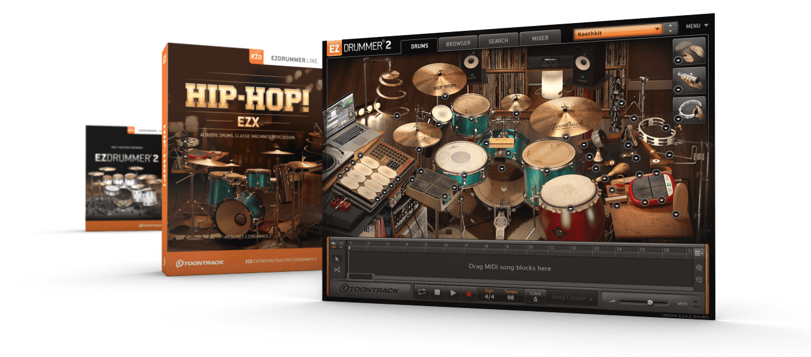Switch to the Search tab
This screenshot has height=357, width=811.
tap(498, 41)
